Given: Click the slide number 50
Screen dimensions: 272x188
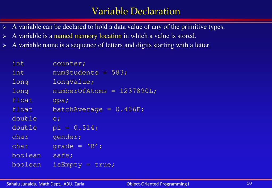Looking at the screenshot, I should point(249,183).
